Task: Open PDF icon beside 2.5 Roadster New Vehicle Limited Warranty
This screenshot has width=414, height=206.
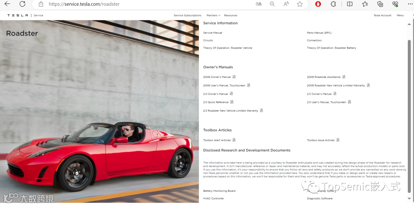Action: point(261,110)
